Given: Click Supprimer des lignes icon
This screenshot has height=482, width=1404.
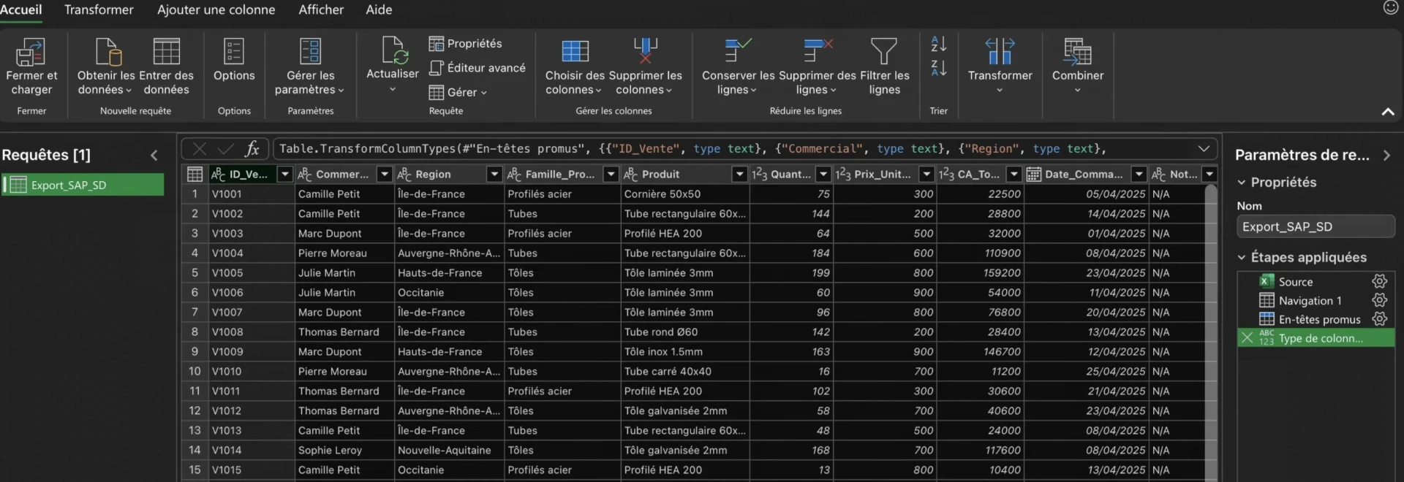Looking at the screenshot, I should pos(817,50).
